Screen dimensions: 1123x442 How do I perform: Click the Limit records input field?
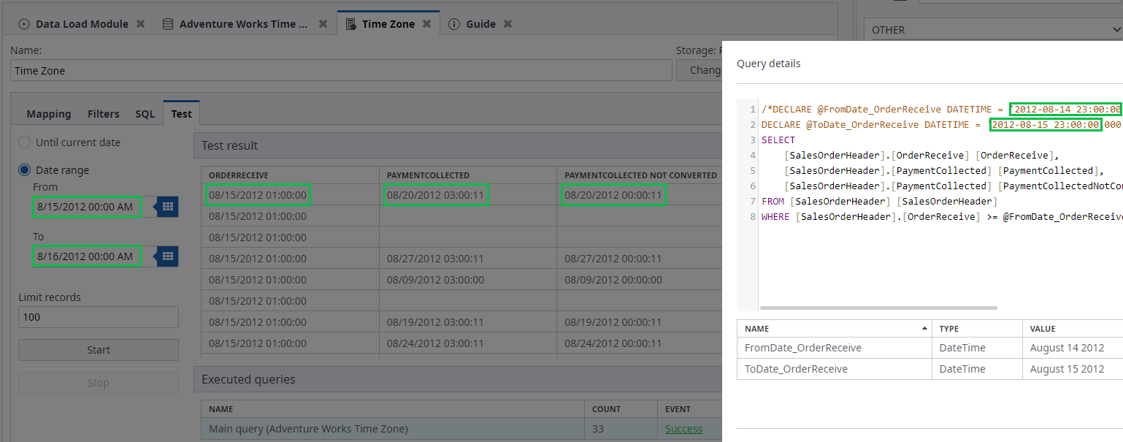(99, 317)
